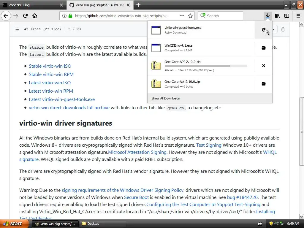
Task: Click the page vertical scrollbar thumb
Action: [x=301, y=132]
